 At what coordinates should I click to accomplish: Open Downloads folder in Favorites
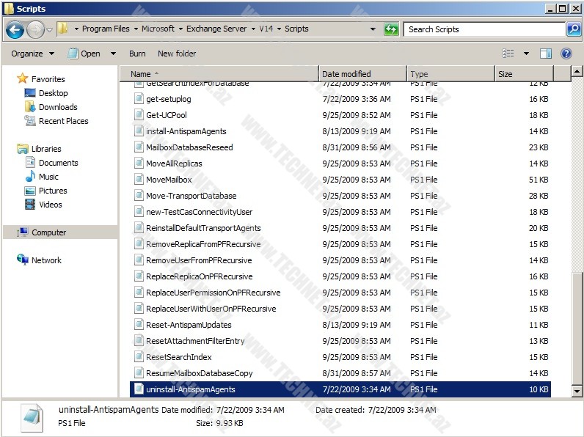57,107
